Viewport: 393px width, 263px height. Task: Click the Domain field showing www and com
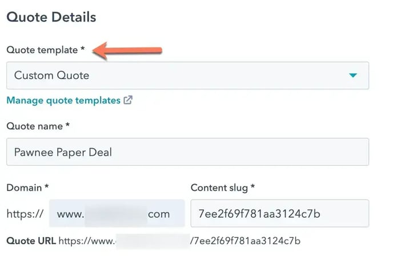117,213
